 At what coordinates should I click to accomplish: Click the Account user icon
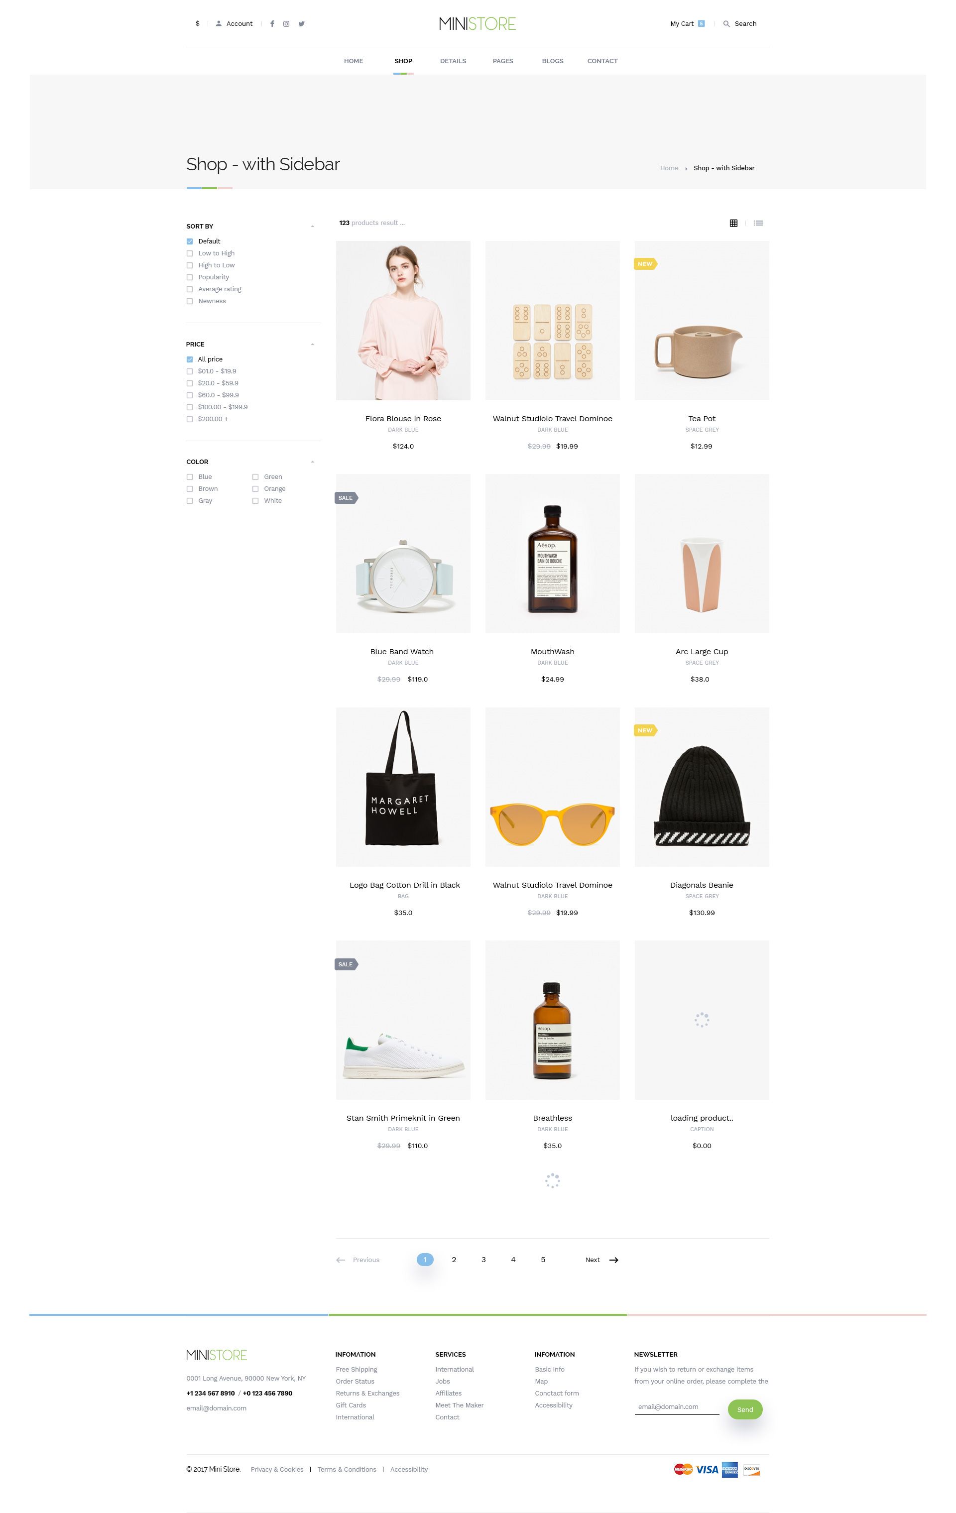(219, 24)
